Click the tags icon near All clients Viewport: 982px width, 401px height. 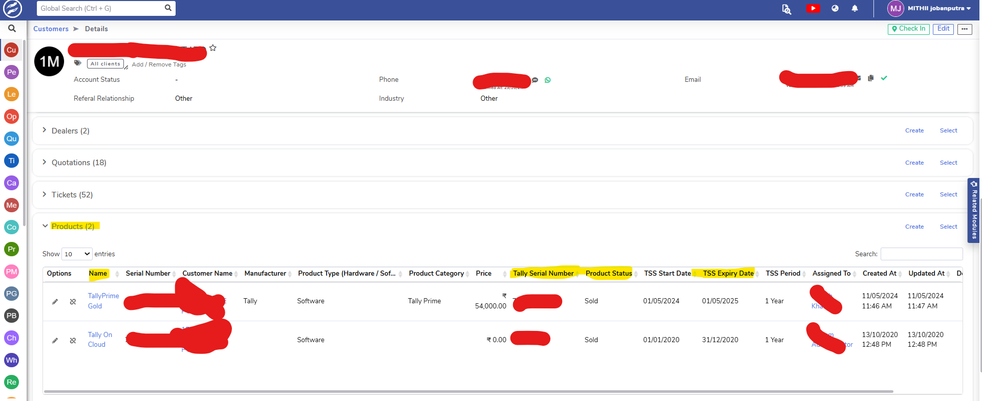(x=78, y=63)
